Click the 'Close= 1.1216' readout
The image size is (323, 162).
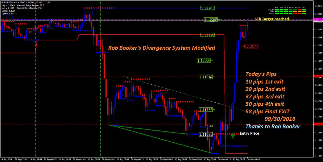pyautogui.click(x=8, y=11)
